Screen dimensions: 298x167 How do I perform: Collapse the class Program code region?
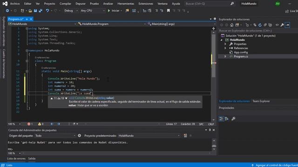pos(27,61)
